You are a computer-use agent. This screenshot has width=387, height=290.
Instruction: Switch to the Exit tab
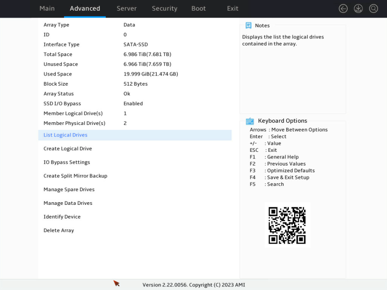coord(233,8)
